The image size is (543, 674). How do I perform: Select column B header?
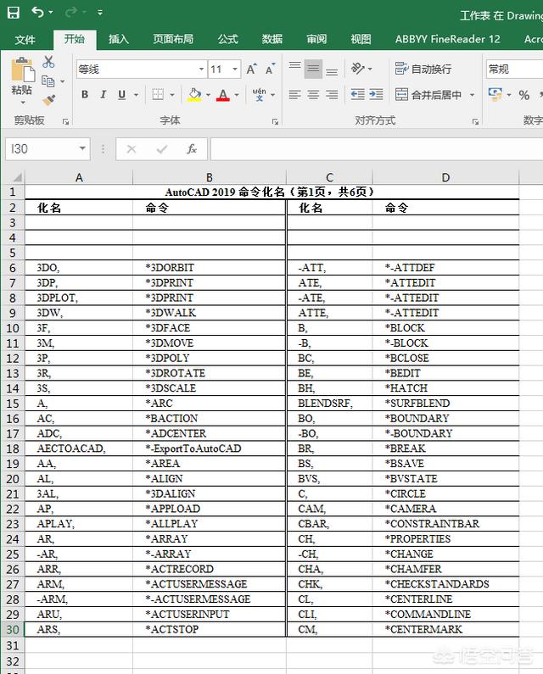click(210, 177)
